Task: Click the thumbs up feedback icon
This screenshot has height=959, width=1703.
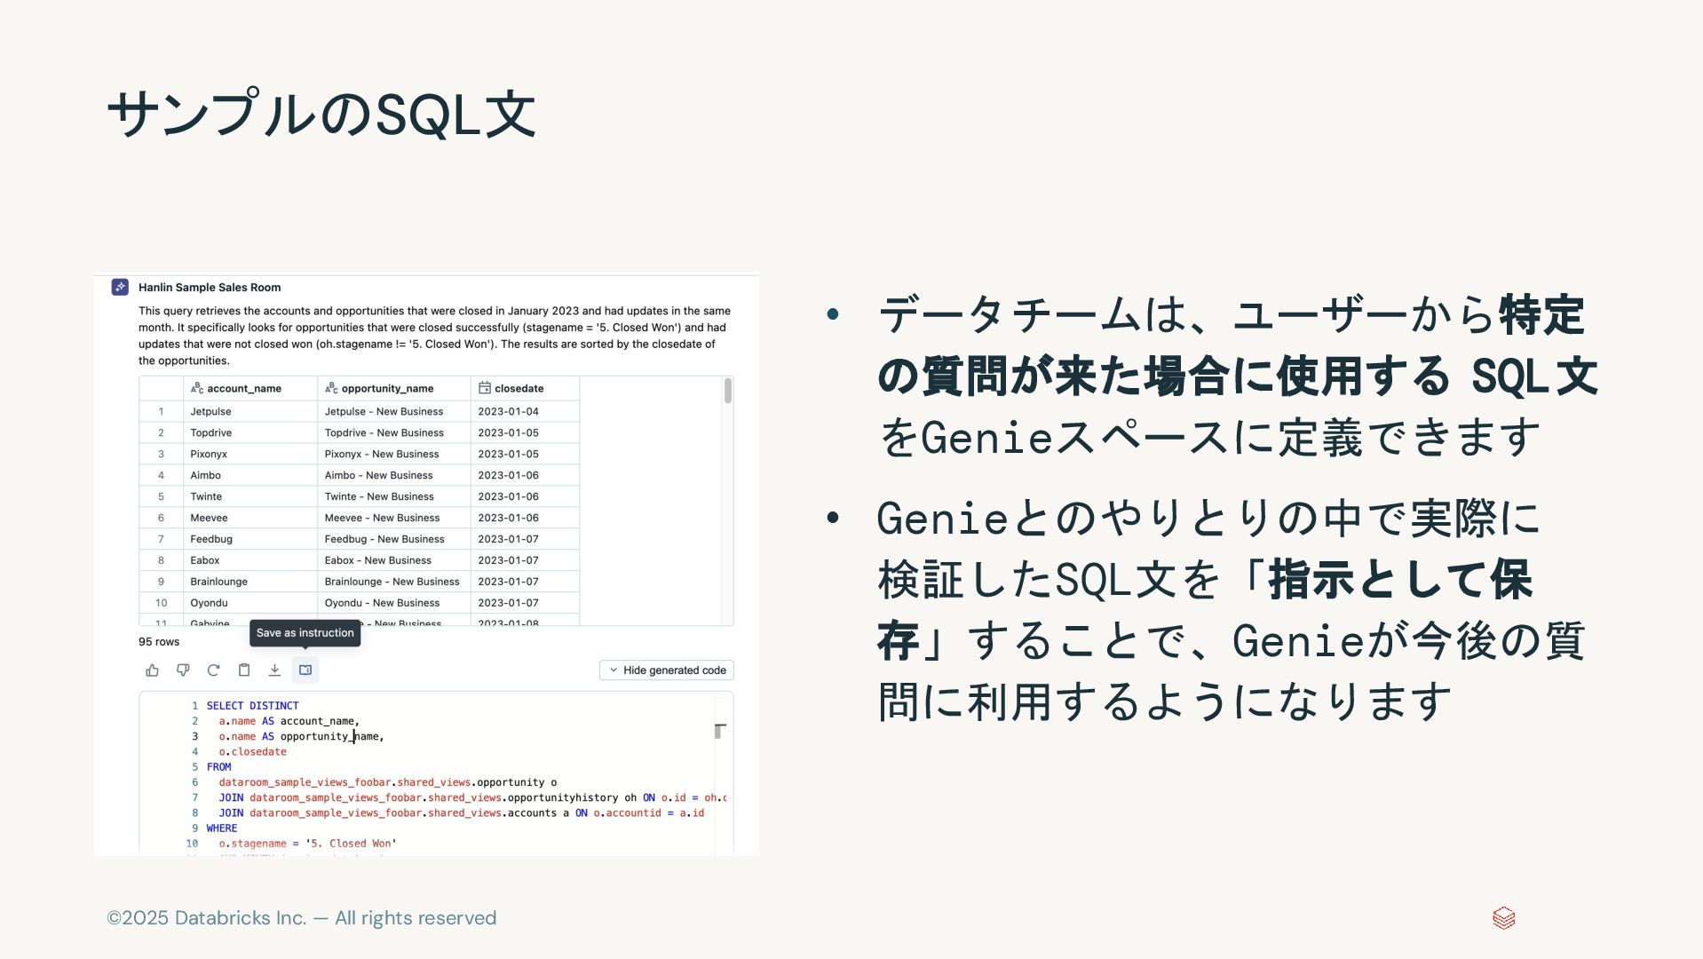Action: tap(152, 670)
